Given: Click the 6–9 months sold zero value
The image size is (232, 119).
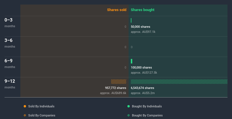Looking at the screenshot, I should pyautogui.click(x=125, y=67).
